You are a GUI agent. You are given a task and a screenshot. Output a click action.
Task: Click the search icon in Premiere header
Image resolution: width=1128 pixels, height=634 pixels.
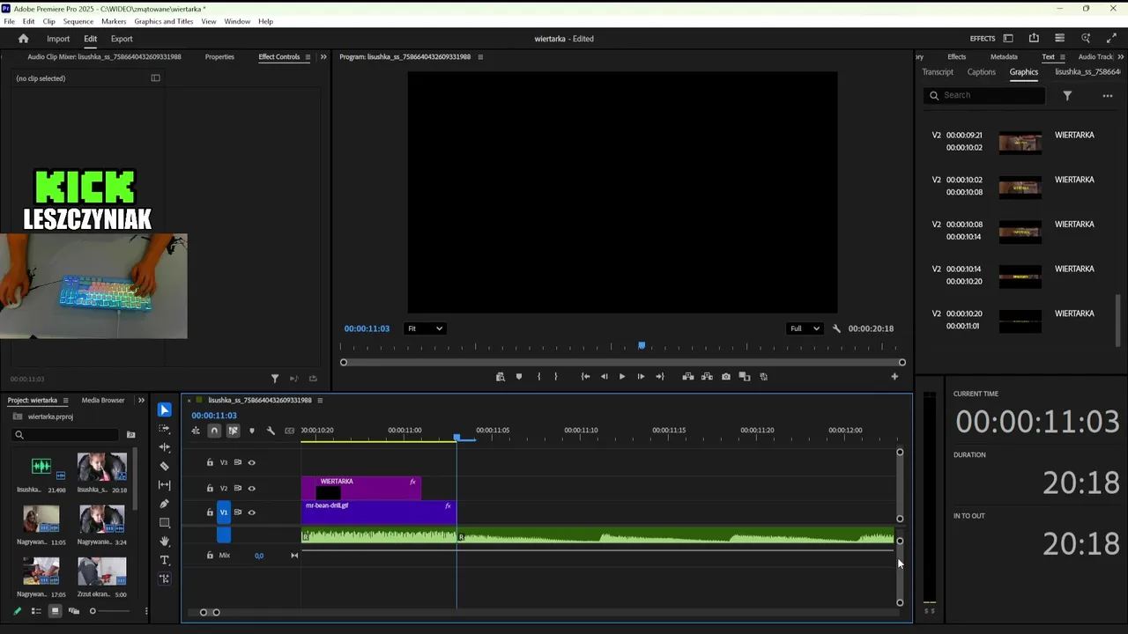[1086, 39]
